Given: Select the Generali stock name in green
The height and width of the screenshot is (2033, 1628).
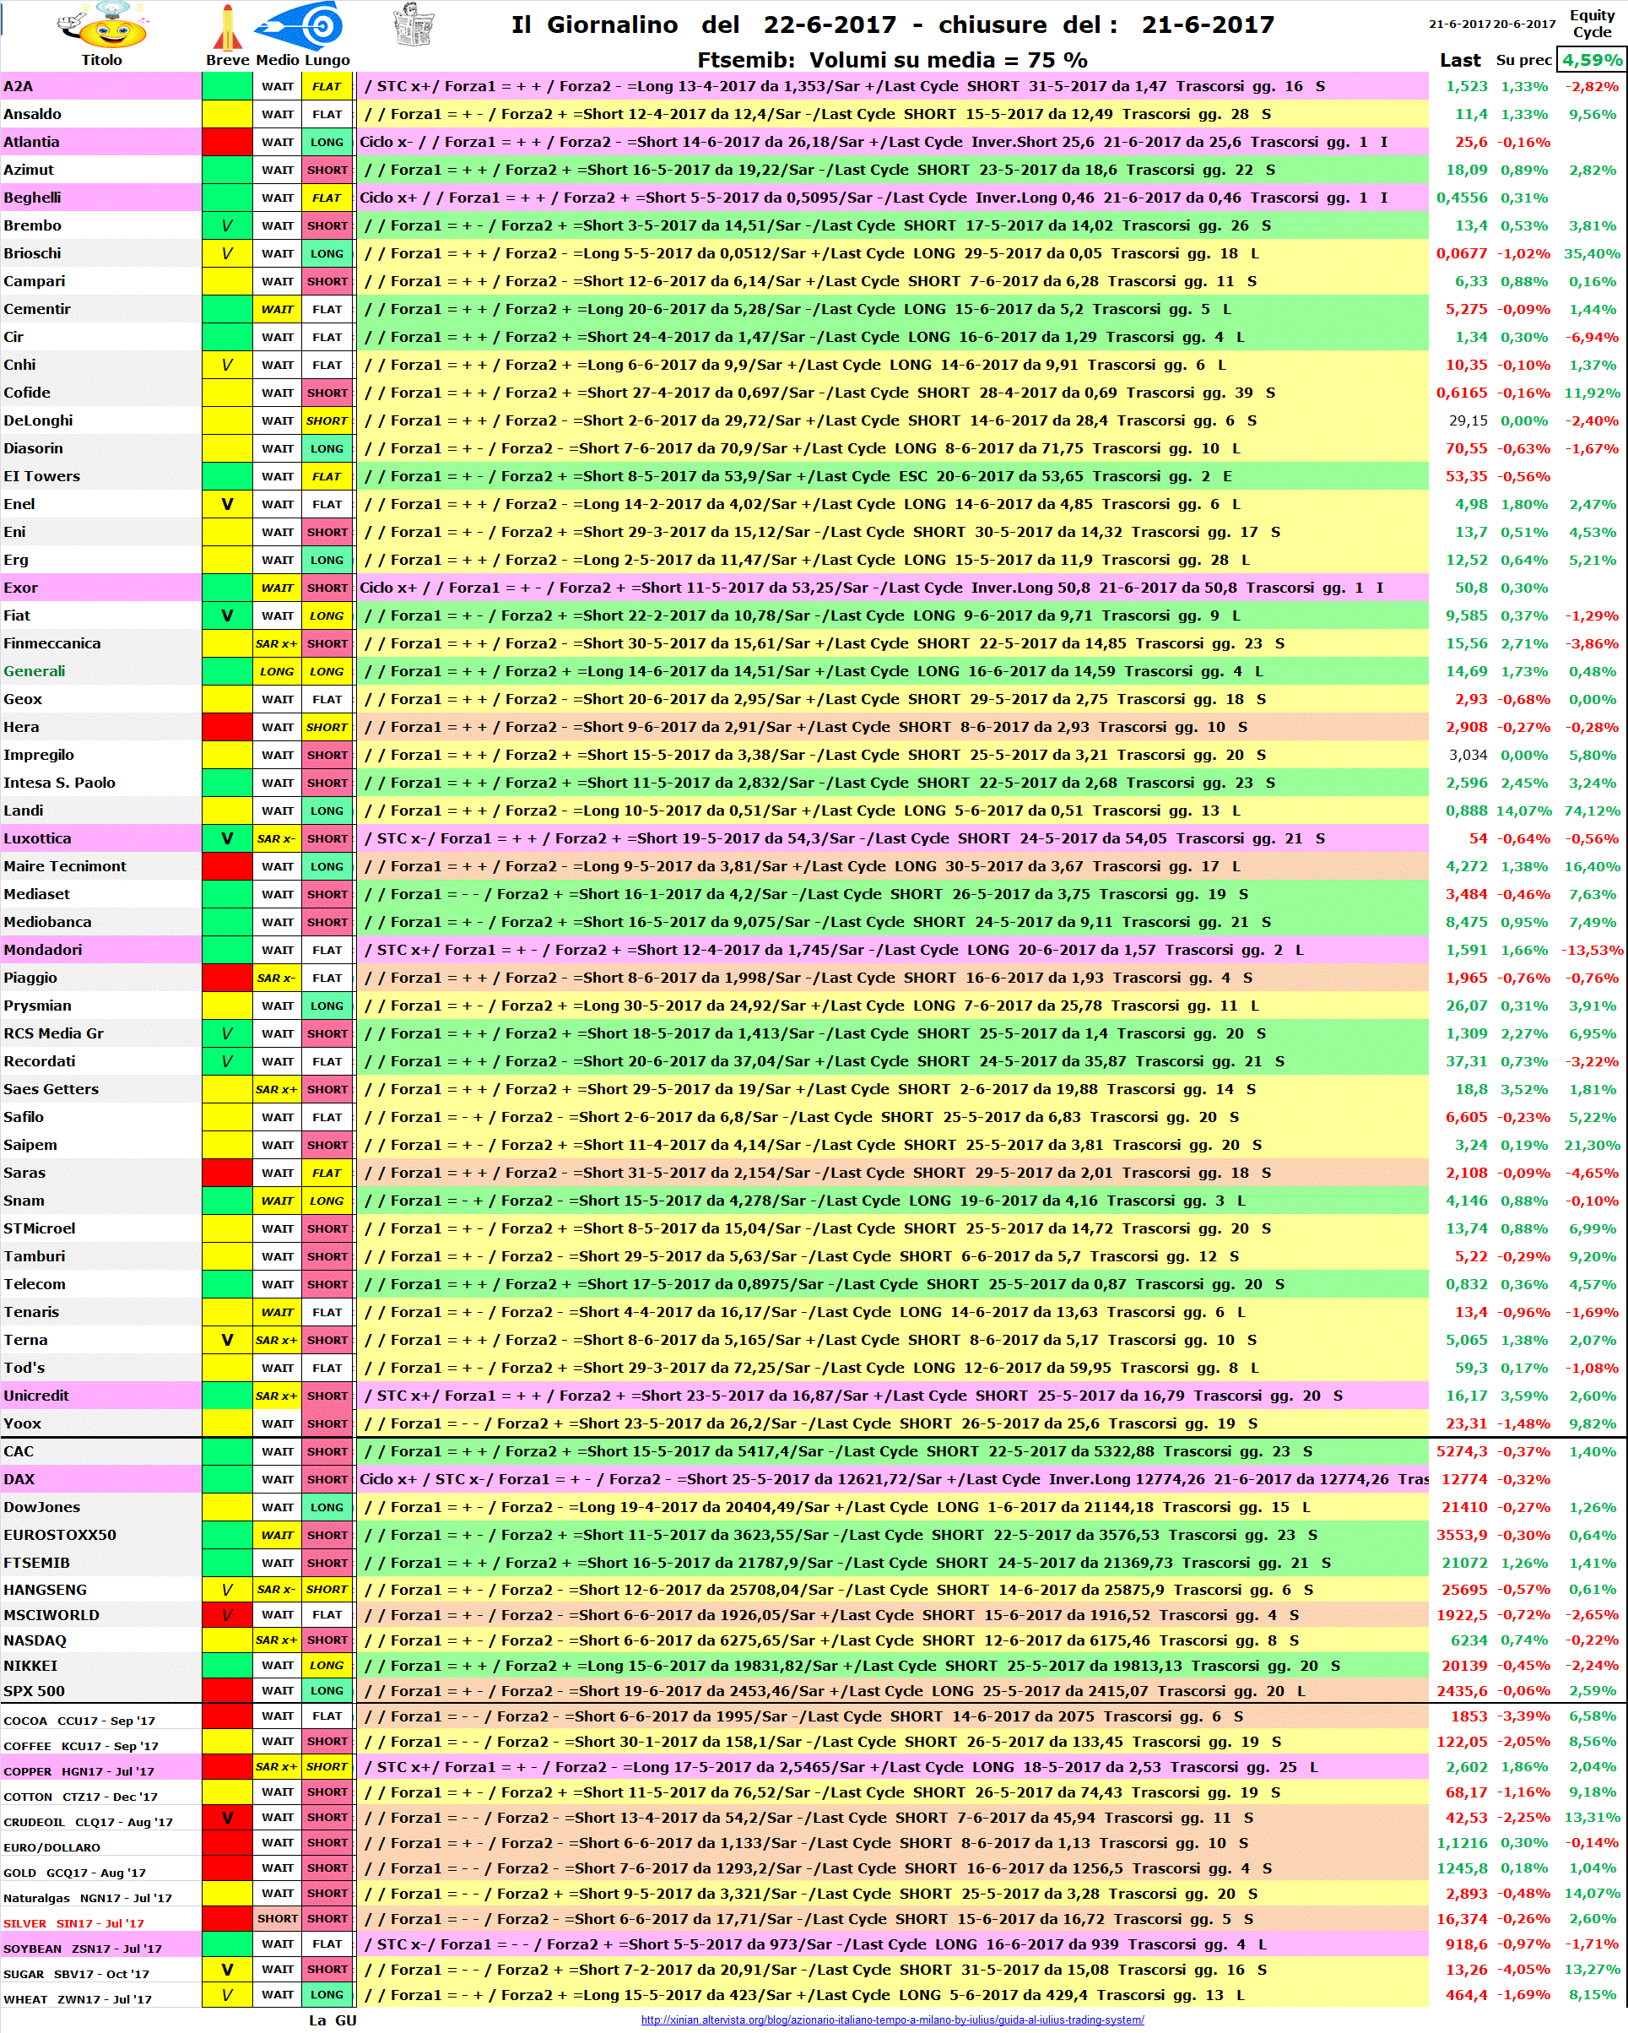Looking at the screenshot, I should point(34,670).
